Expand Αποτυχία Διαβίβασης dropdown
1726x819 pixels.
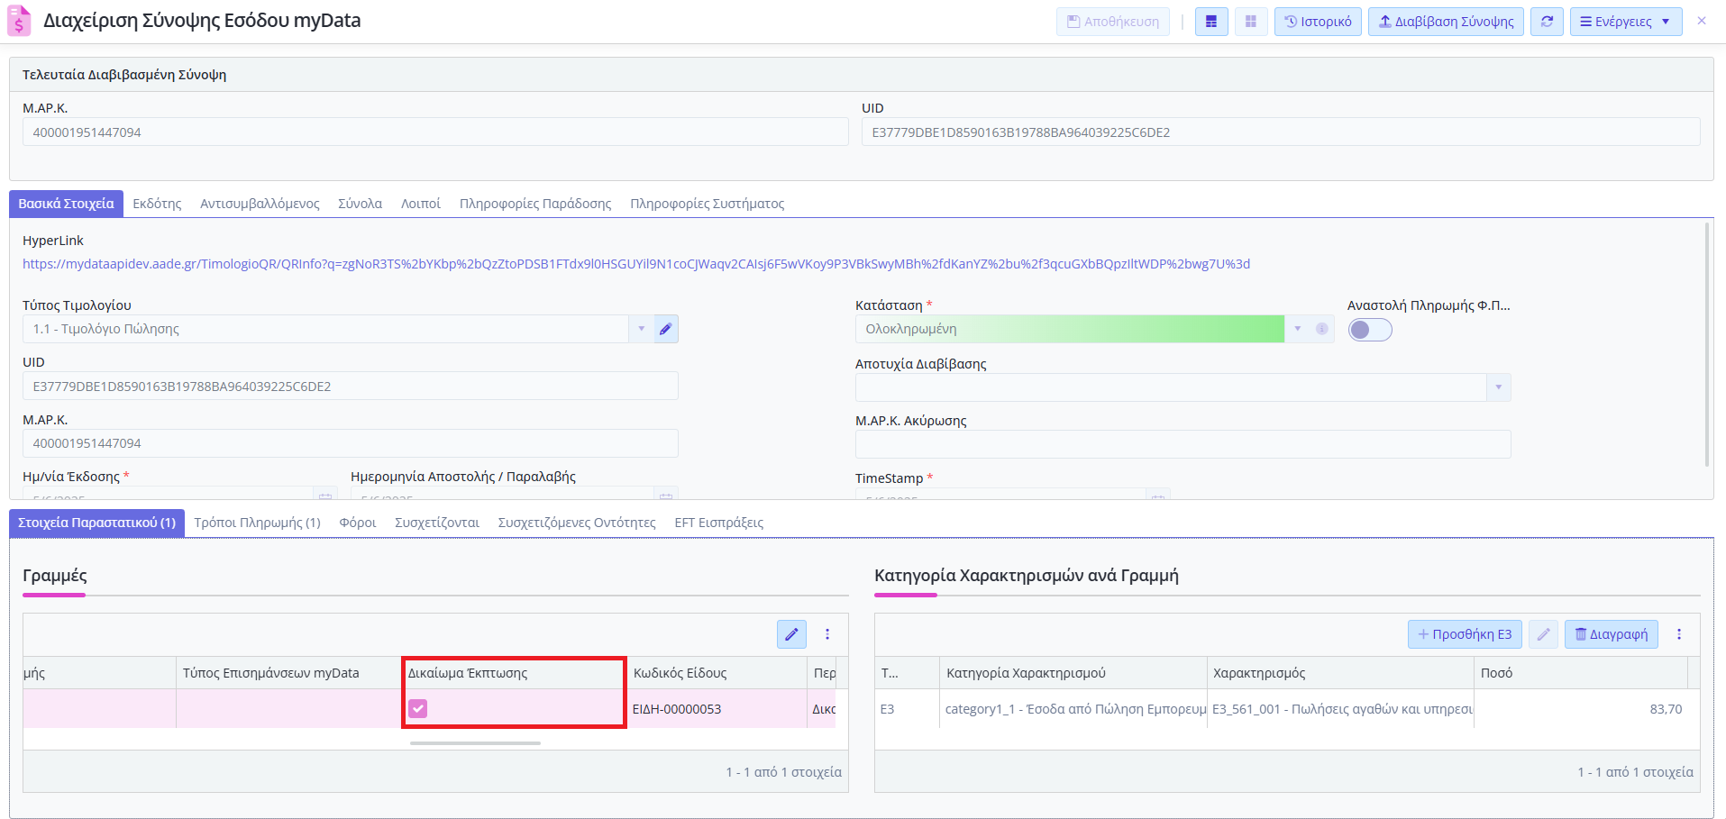(1499, 387)
